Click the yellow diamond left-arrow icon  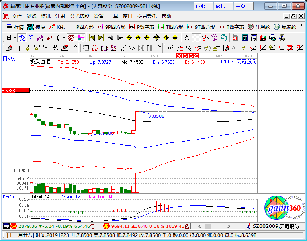click(x=129, y=38)
